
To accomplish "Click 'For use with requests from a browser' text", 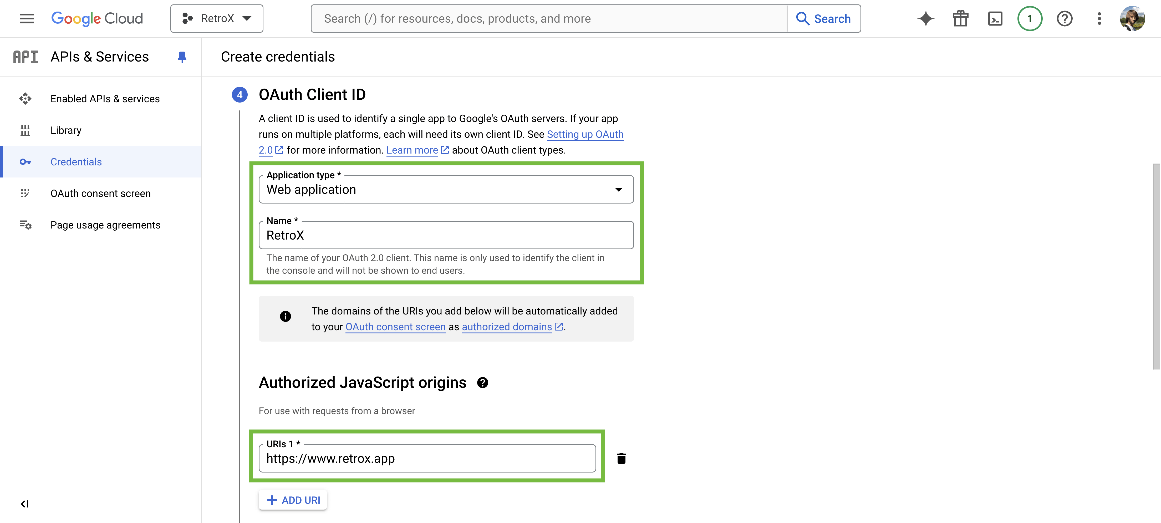I will (x=337, y=411).
